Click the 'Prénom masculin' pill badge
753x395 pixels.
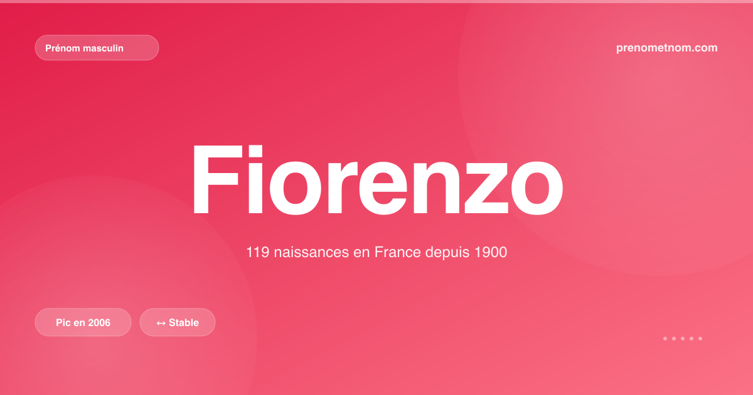click(x=97, y=48)
